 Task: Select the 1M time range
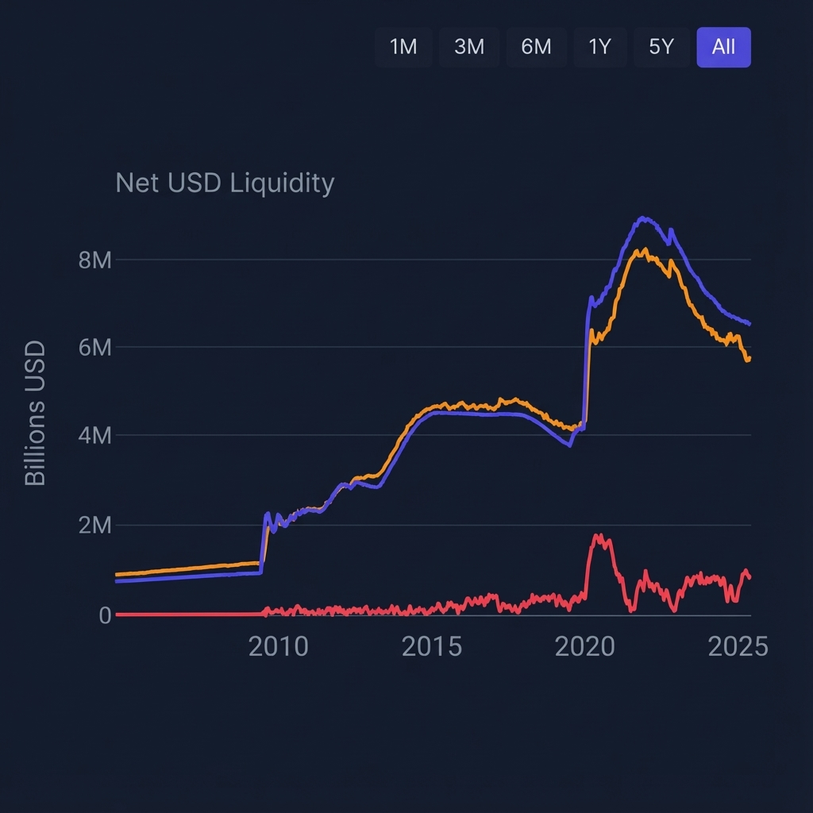pos(403,48)
